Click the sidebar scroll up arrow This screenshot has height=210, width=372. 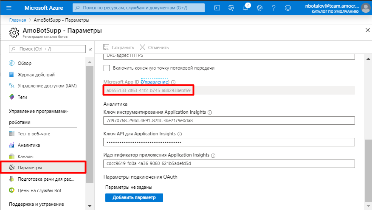90,62
